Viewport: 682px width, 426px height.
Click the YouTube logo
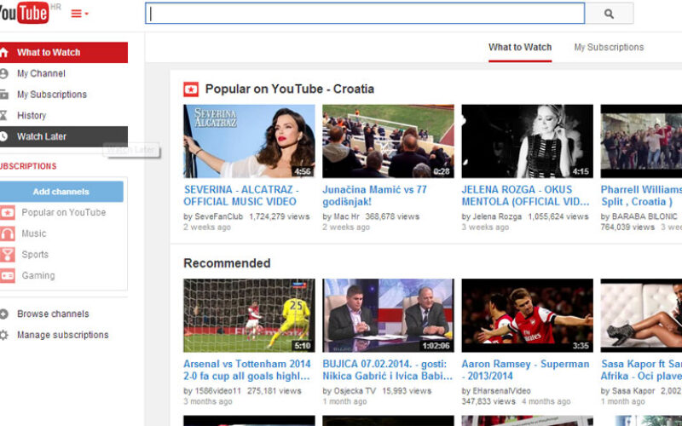pyautogui.click(x=24, y=13)
